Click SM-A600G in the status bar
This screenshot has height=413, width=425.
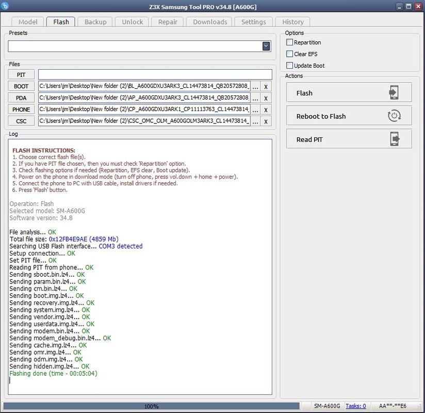tap(327, 406)
